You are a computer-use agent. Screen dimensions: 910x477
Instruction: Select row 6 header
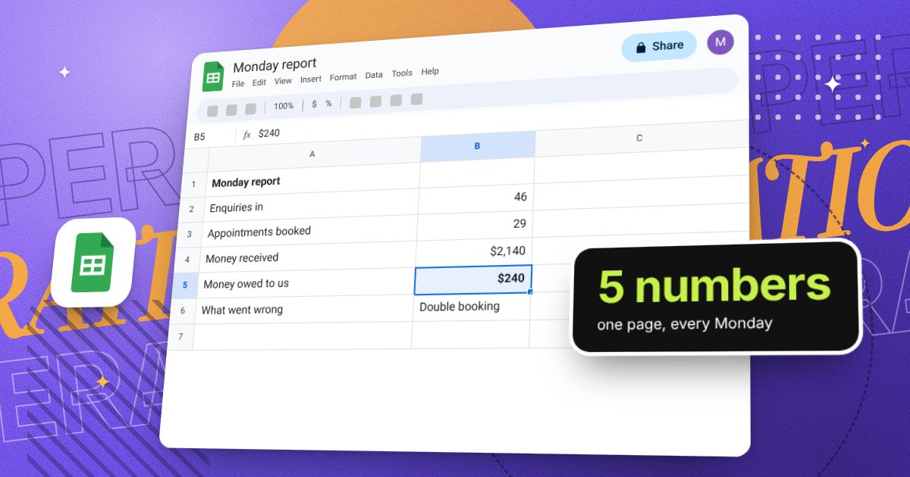[183, 312]
